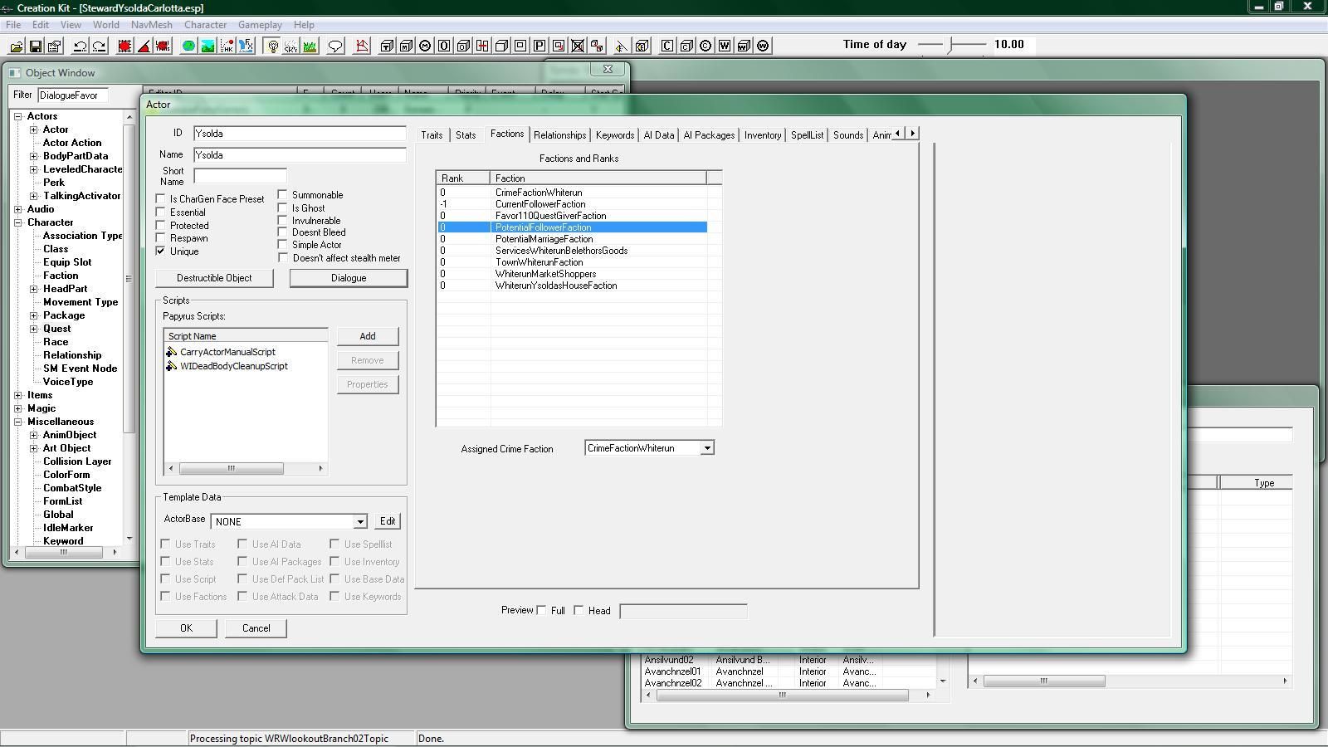Click the Preferences toolbar icon

click(54, 46)
